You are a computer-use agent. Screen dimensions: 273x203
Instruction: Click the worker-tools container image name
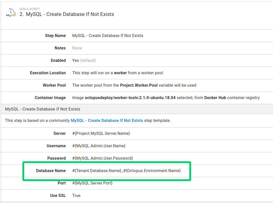click(x=130, y=98)
